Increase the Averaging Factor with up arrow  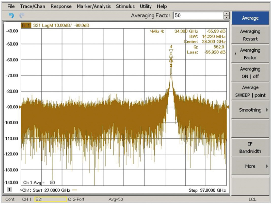click(x=226, y=14)
